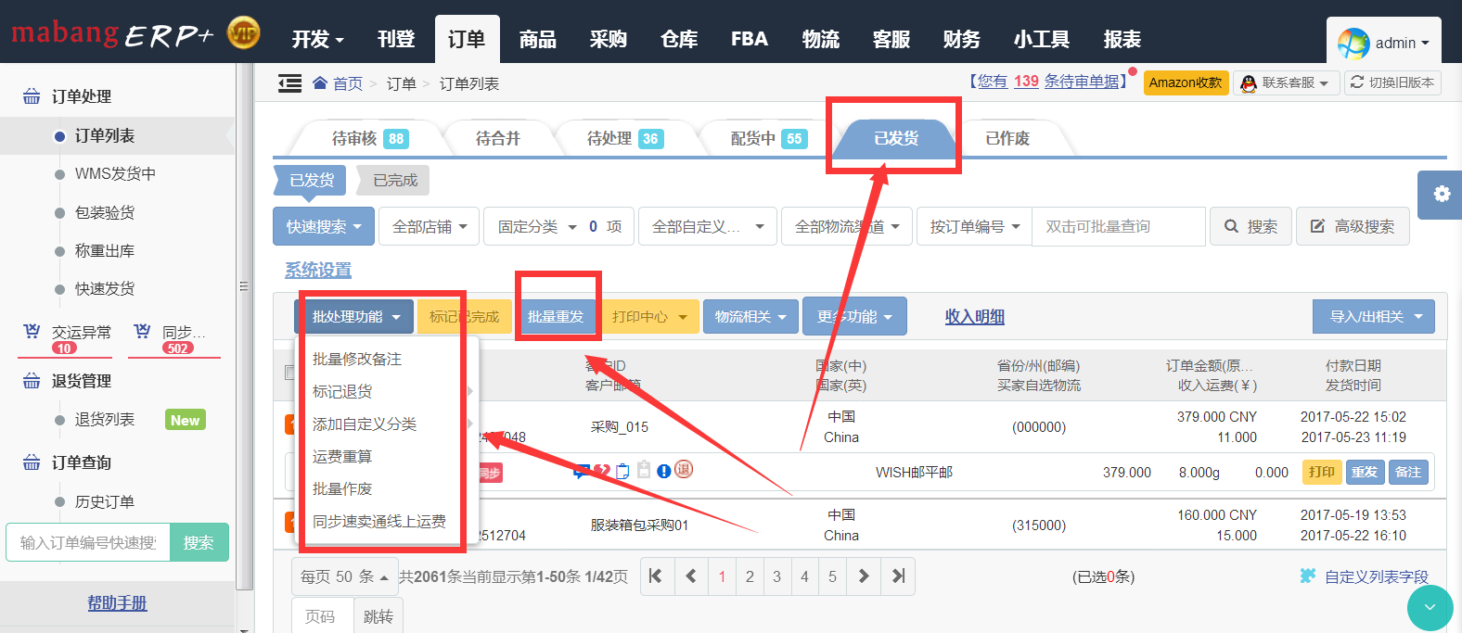Click the 订单查询 basket icon
This screenshot has width=1462, height=633.
click(x=32, y=462)
